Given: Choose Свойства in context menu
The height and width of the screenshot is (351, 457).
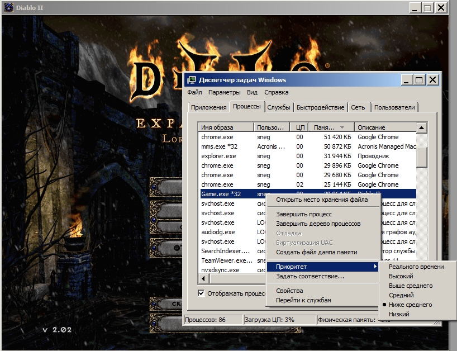Looking at the screenshot, I should point(323,291).
